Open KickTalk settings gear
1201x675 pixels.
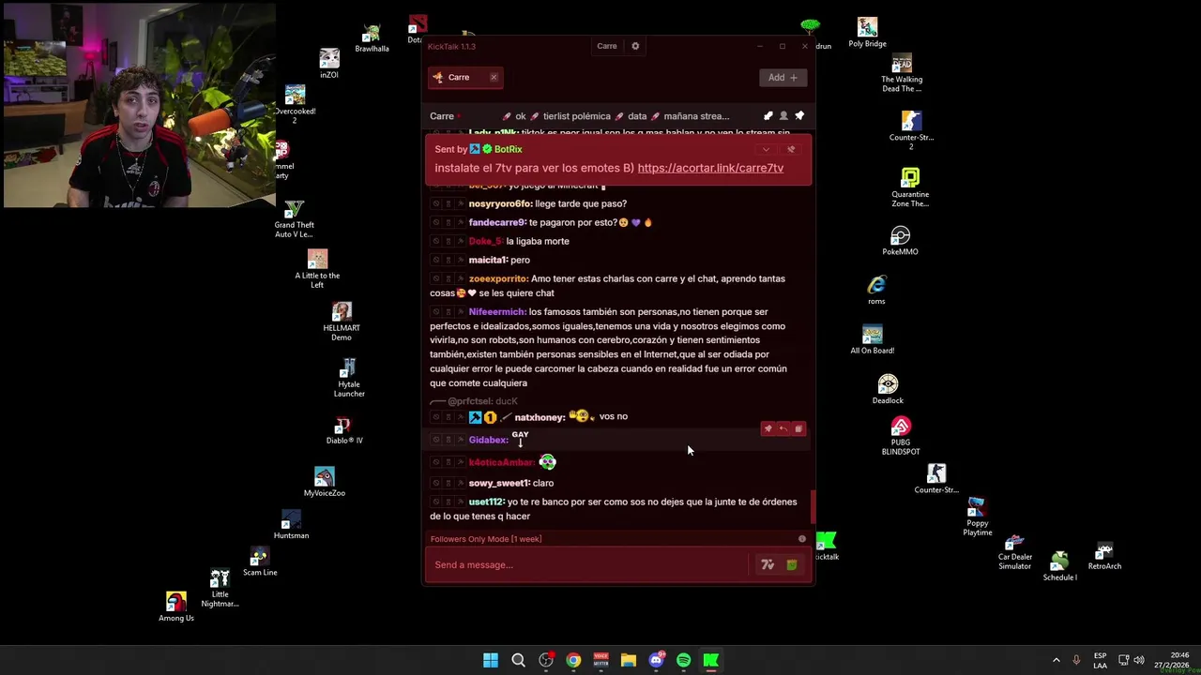(635, 46)
